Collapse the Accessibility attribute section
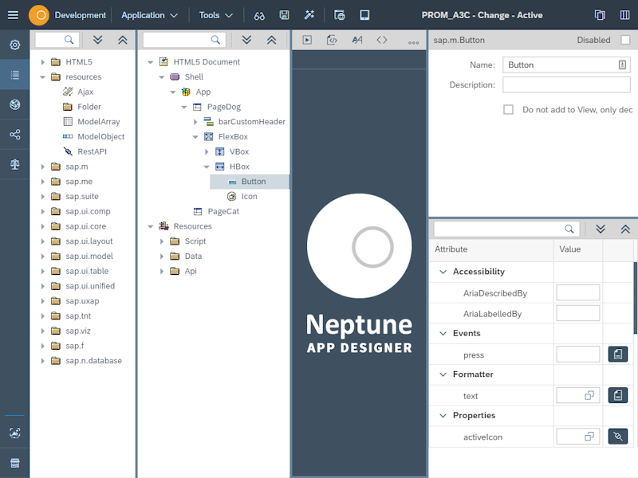This screenshot has height=478, width=638. (x=442, y=271)
